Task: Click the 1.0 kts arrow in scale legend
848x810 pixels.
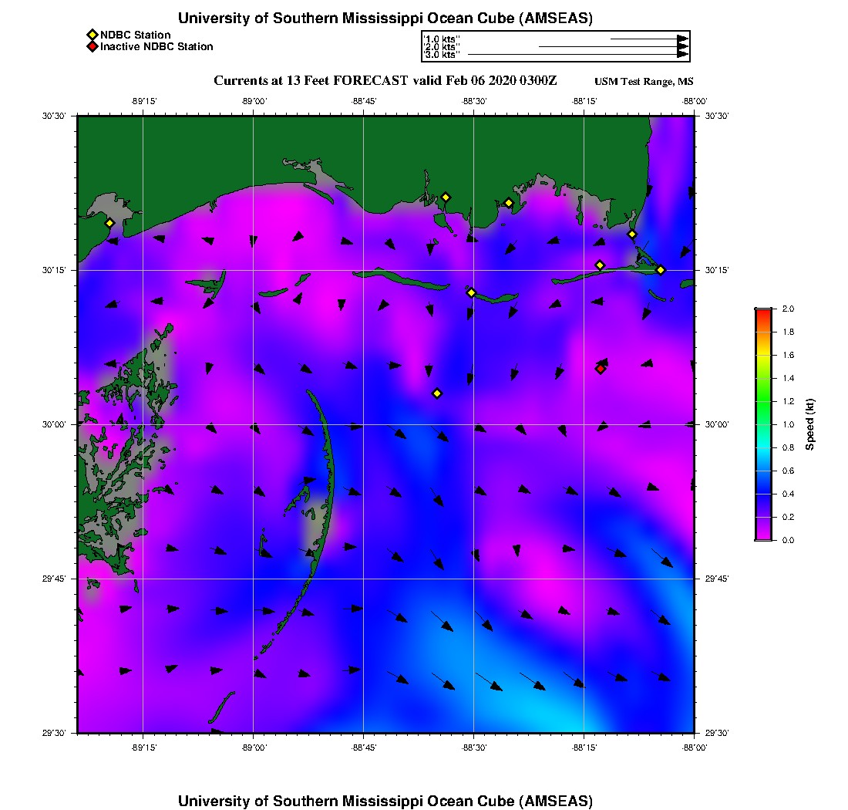Action: click(x=648, y=39)
